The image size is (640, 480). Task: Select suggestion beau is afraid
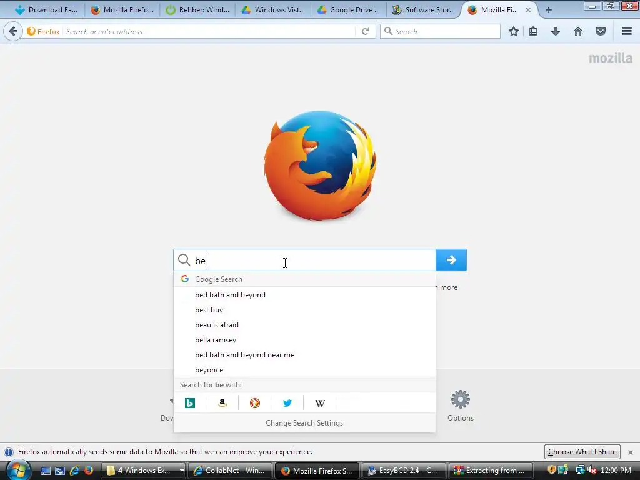tap(304, 325)
